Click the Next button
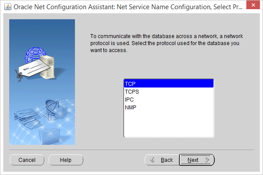 tap(197, 160)
